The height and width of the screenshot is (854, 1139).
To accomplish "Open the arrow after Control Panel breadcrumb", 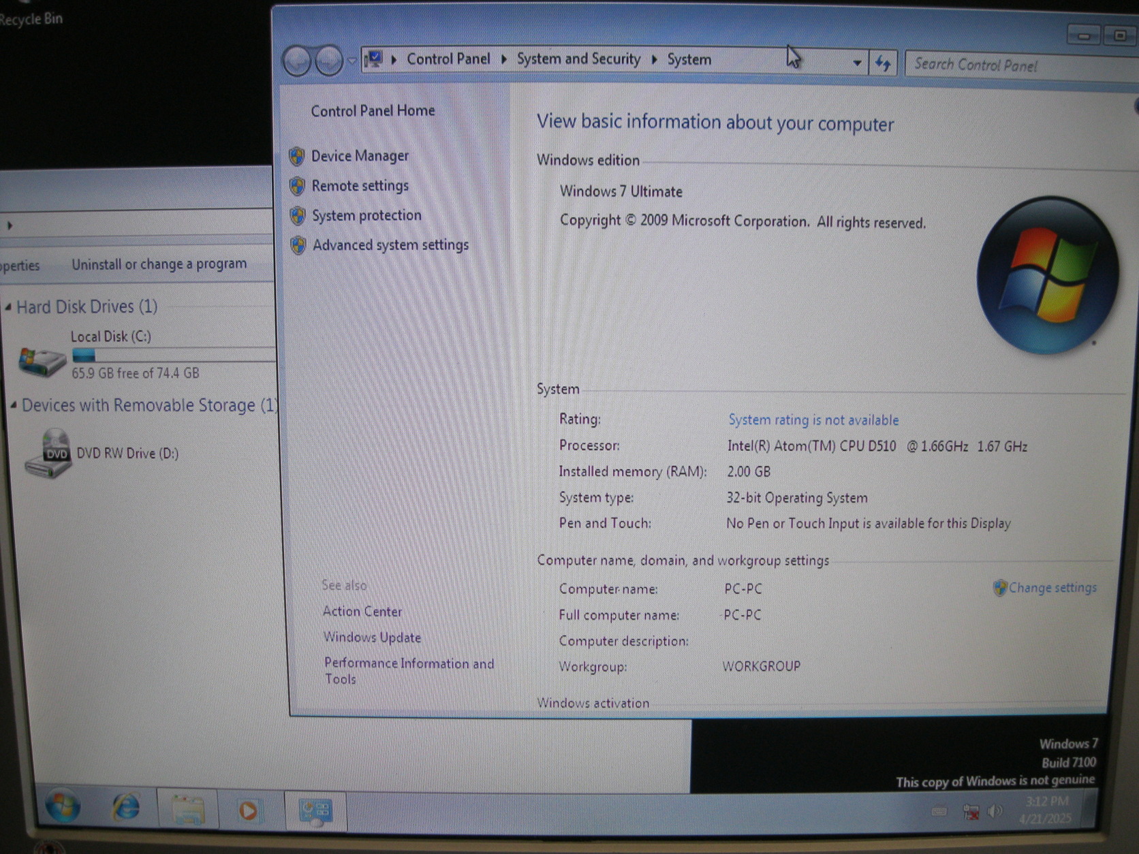I will pos(504,59).
